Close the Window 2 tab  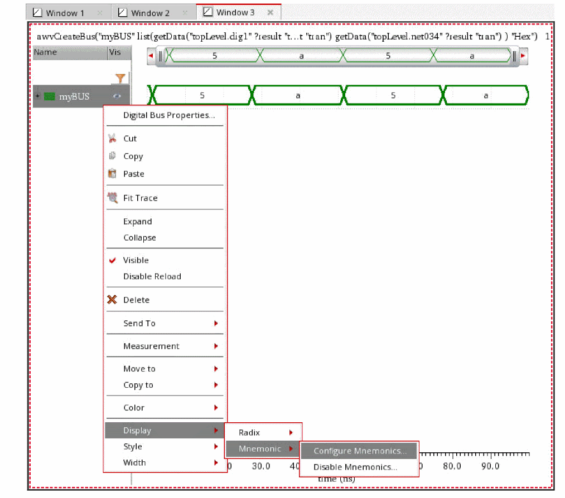click(185, 13)
